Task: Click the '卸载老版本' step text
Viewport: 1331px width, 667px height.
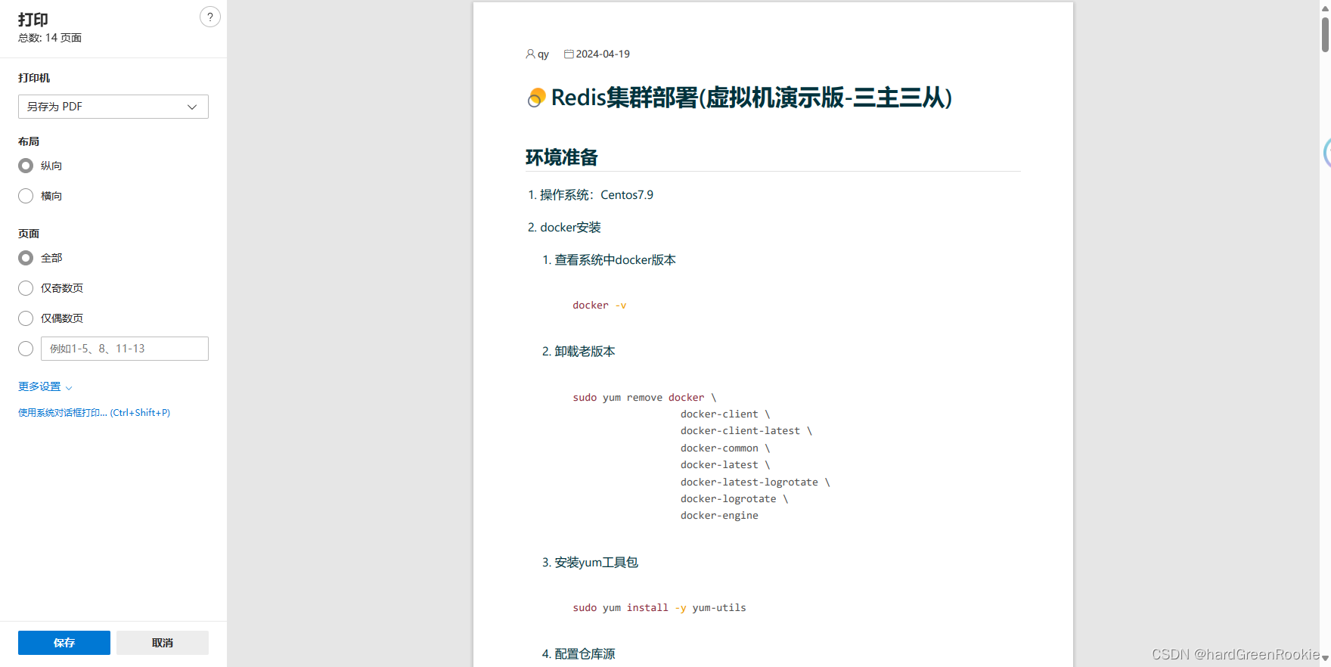Action: 585,351
